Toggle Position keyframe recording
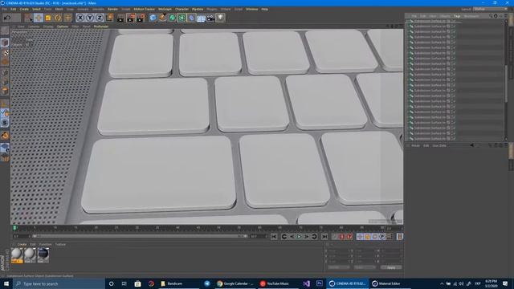This screenshot has width=514, height=289. [360, 237]
